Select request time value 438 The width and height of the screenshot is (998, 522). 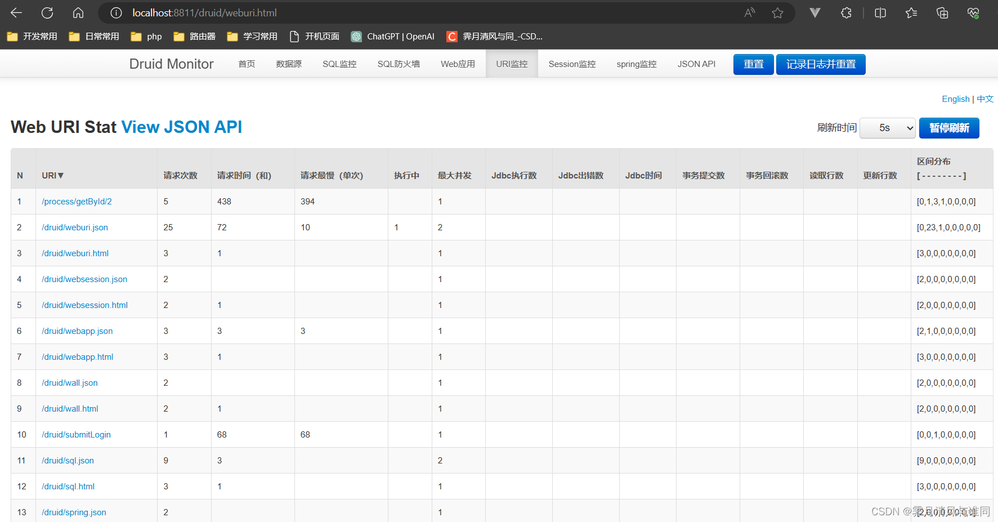pyautogui.click(x=224, y=202)
